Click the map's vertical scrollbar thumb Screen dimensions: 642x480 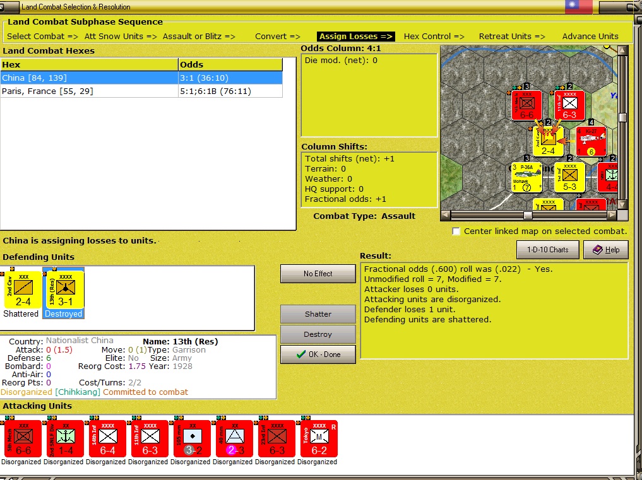pyautogui.click(x=623, y=117)
